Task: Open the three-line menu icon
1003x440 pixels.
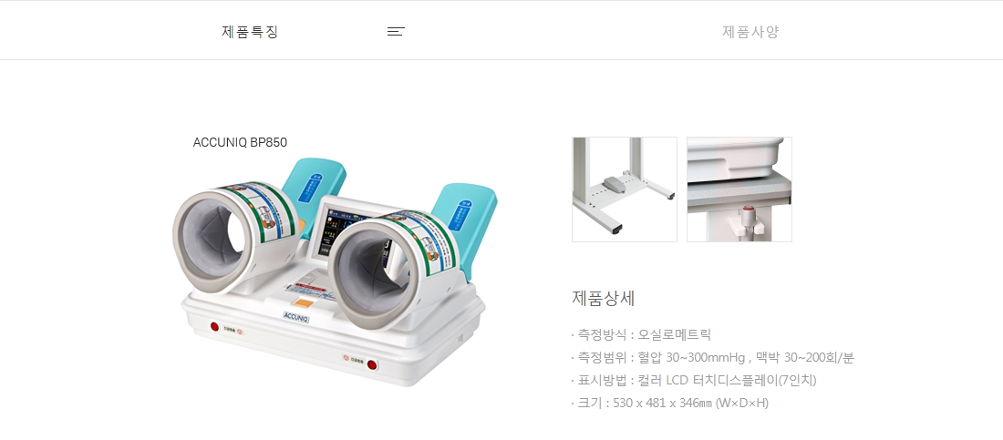Action: [x=396, y=31]
